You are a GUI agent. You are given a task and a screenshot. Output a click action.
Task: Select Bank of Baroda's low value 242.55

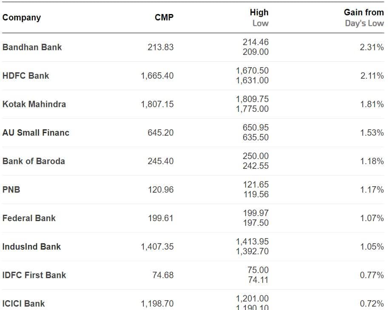point(256,166)
